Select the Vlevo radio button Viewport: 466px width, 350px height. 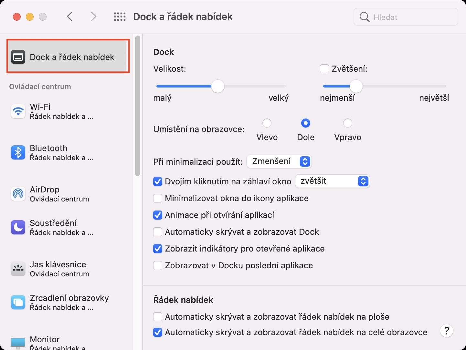click(267, 123)
